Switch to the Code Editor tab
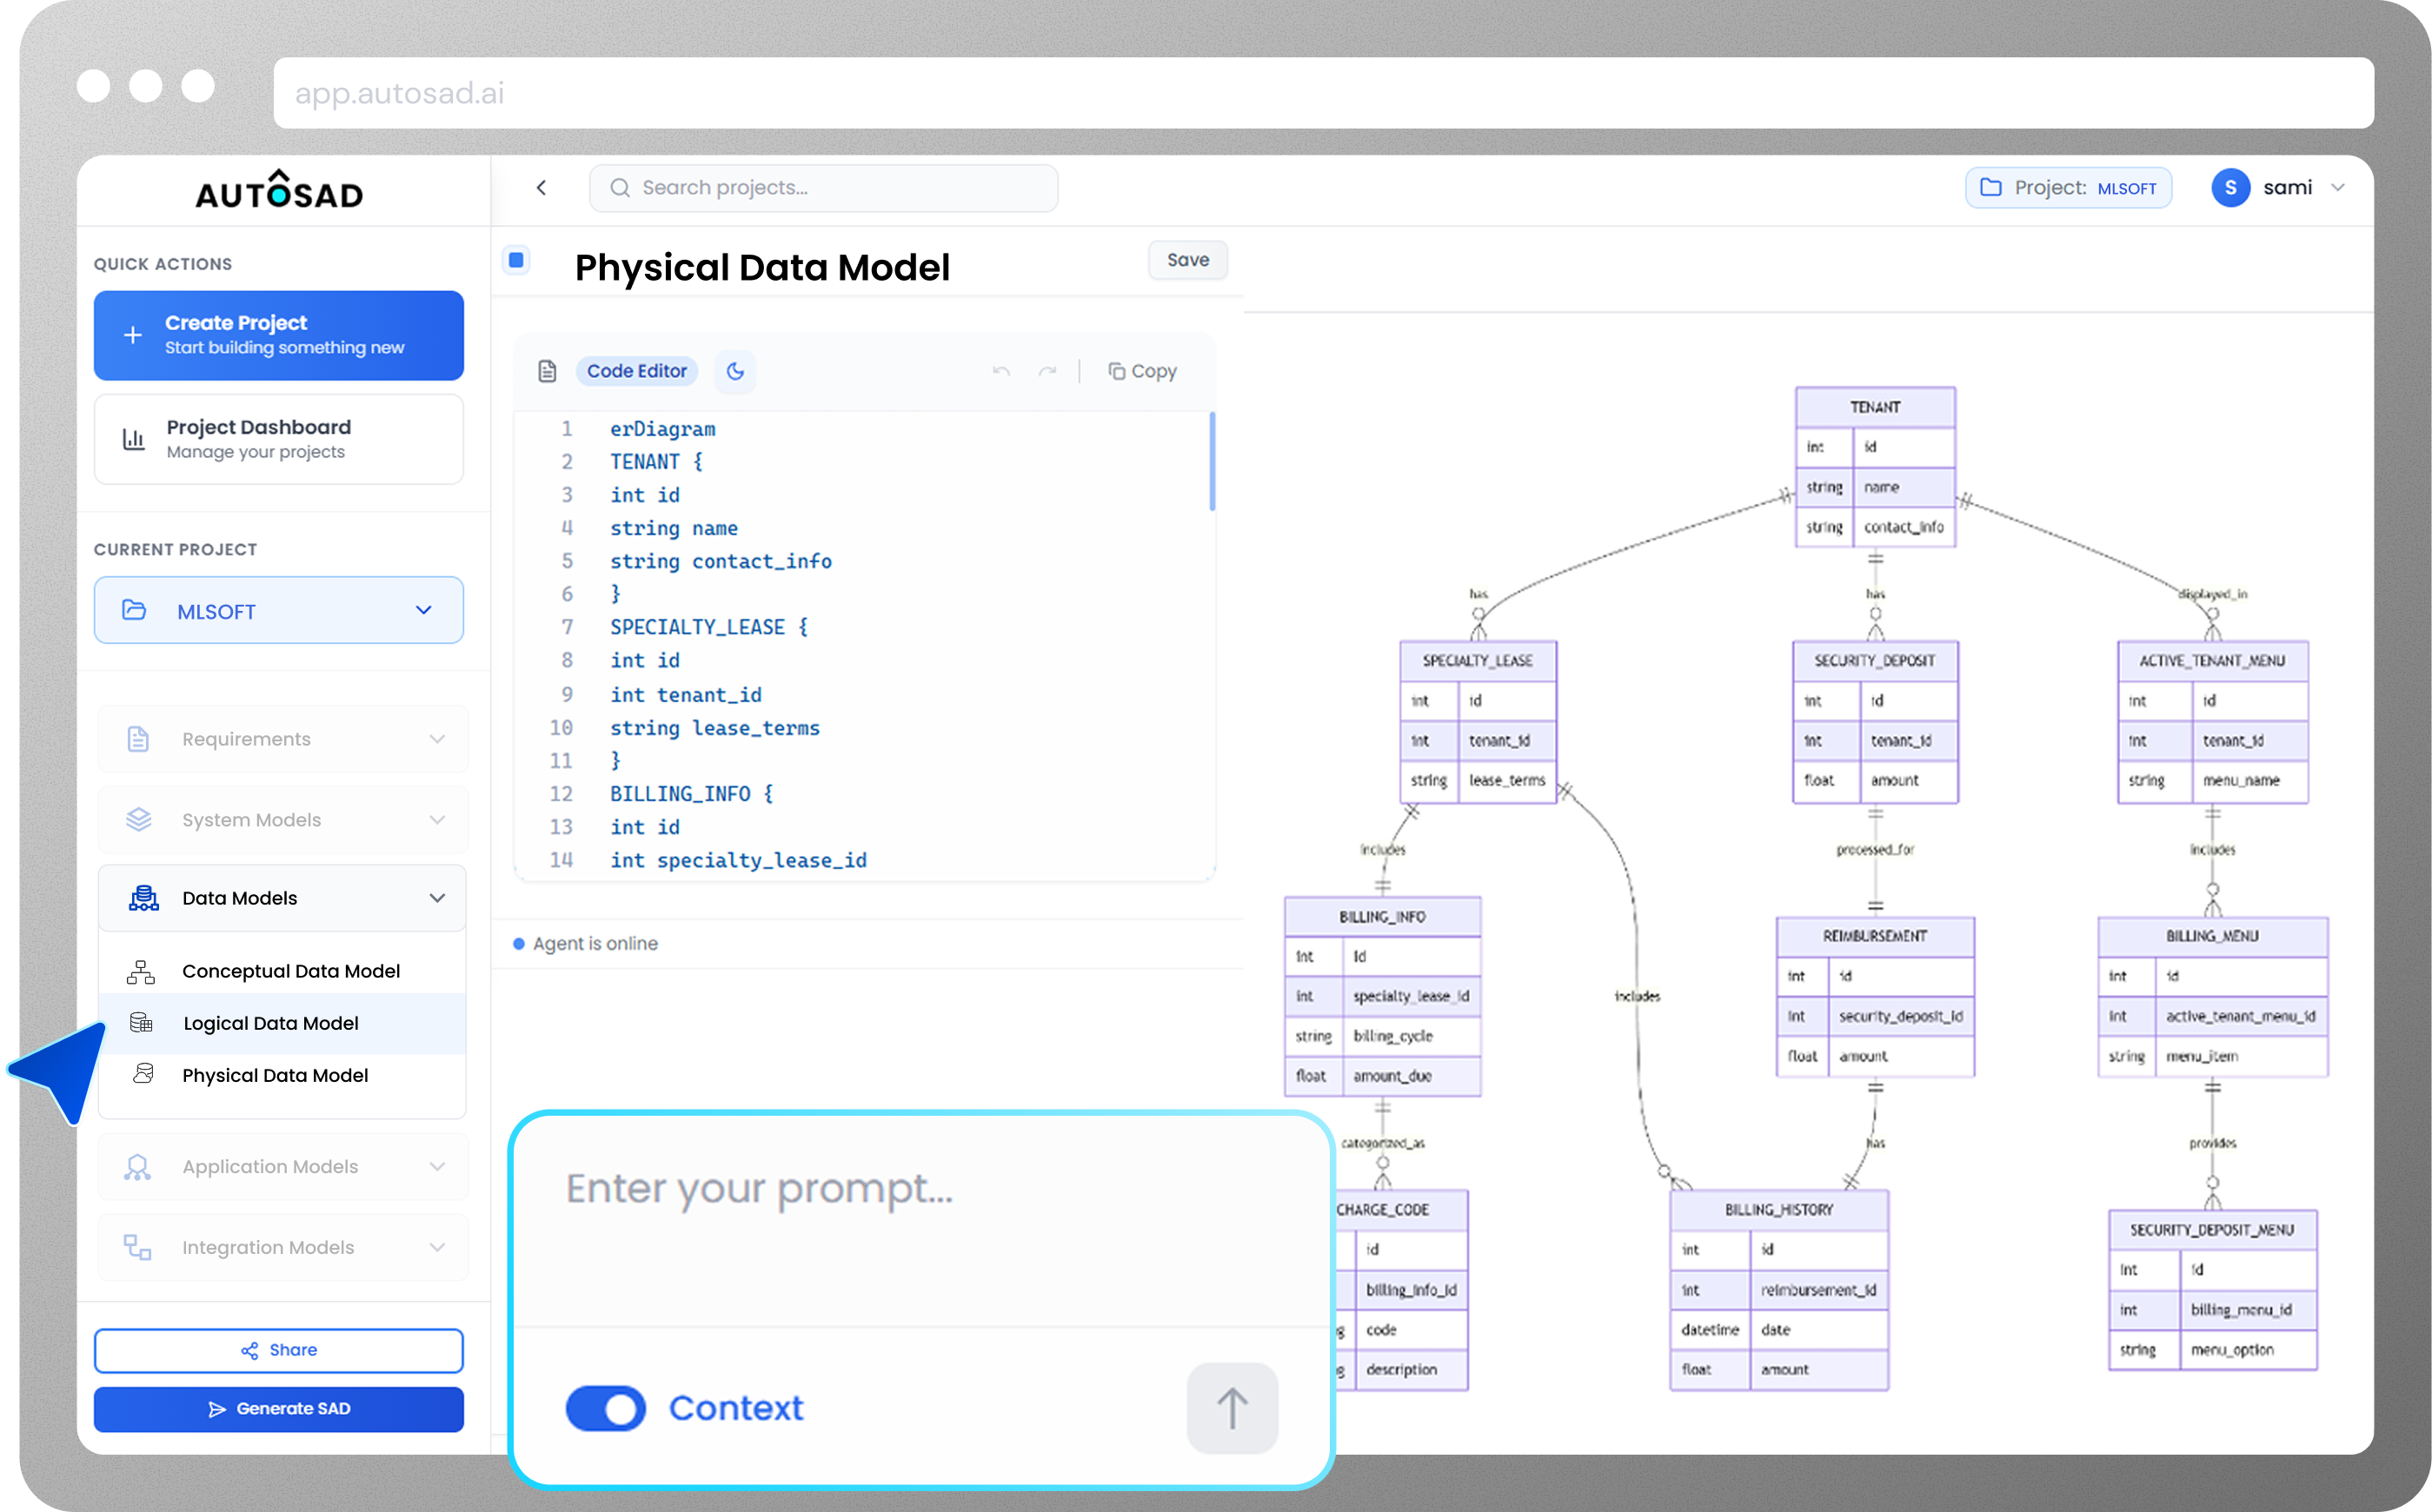This screenshot has height=1512, width=2432. tap(636, 371)
